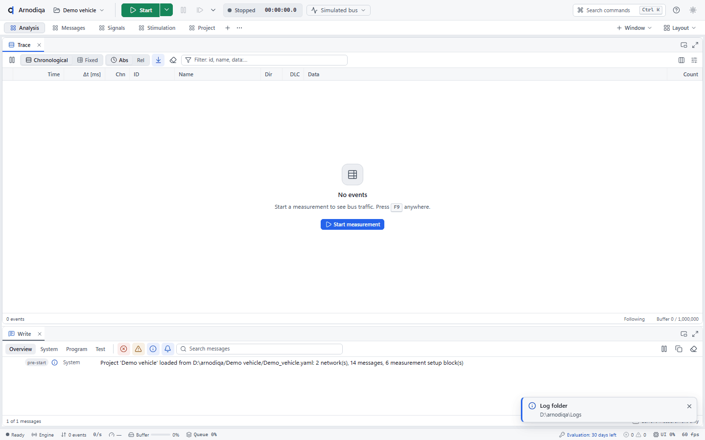
Task: Open the Layout dropdown menu
Action: [x=680, y=28]
